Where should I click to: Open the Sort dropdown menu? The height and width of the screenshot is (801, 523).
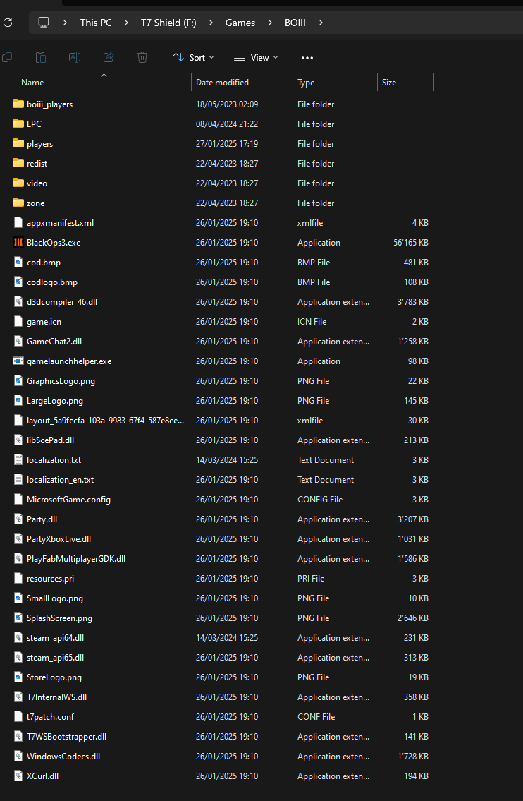tap(193, 57)
